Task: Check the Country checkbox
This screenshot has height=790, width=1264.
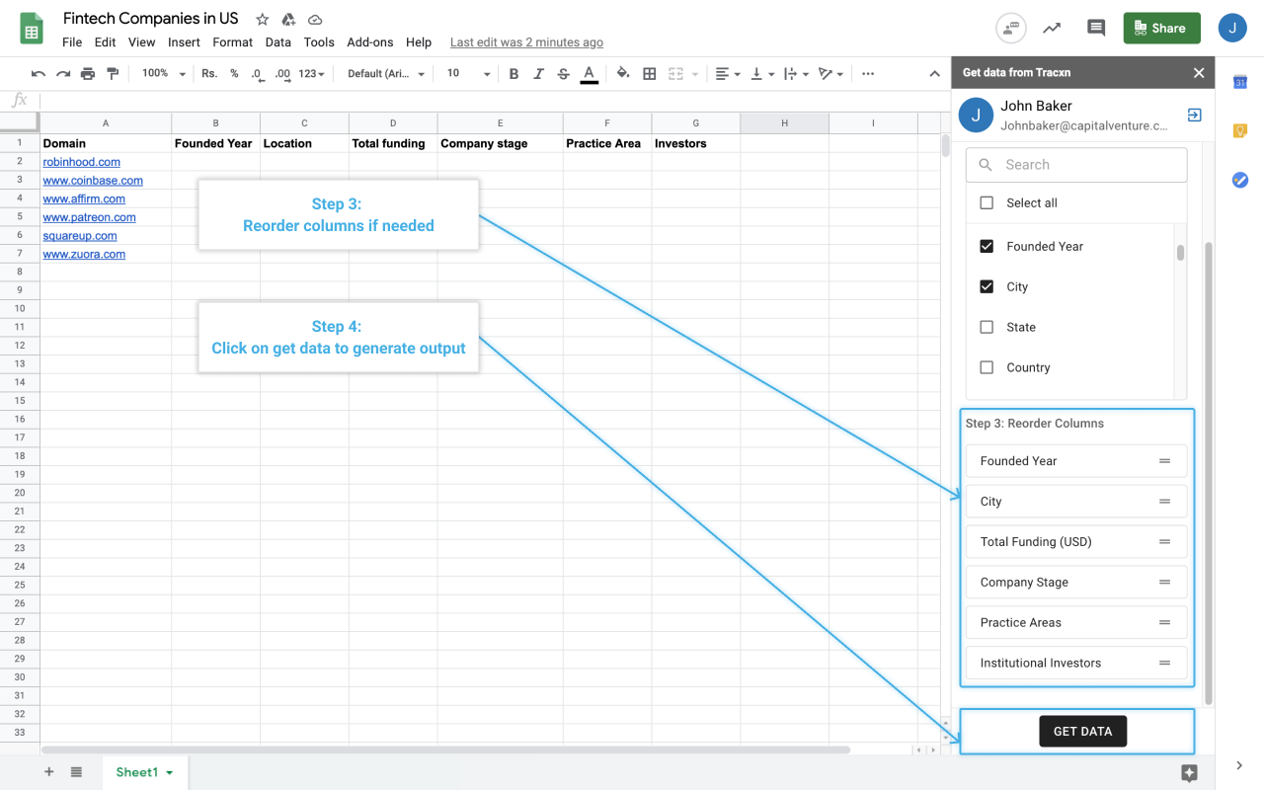Action: pos(987,368)
